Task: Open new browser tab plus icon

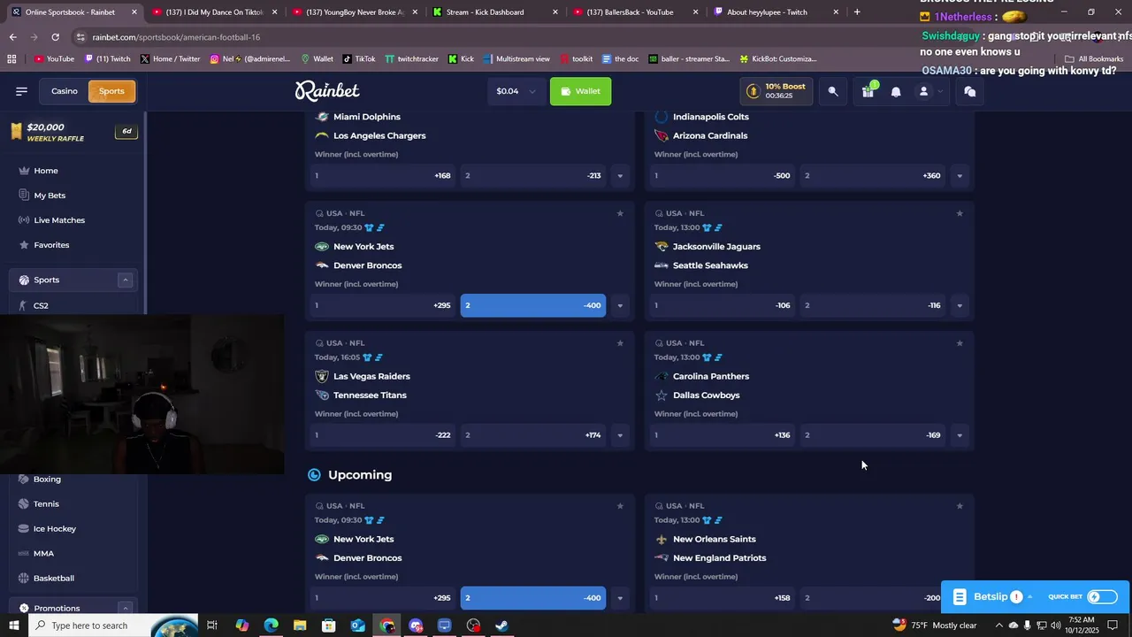Action: pyautogui.click(x=857, y=12)
